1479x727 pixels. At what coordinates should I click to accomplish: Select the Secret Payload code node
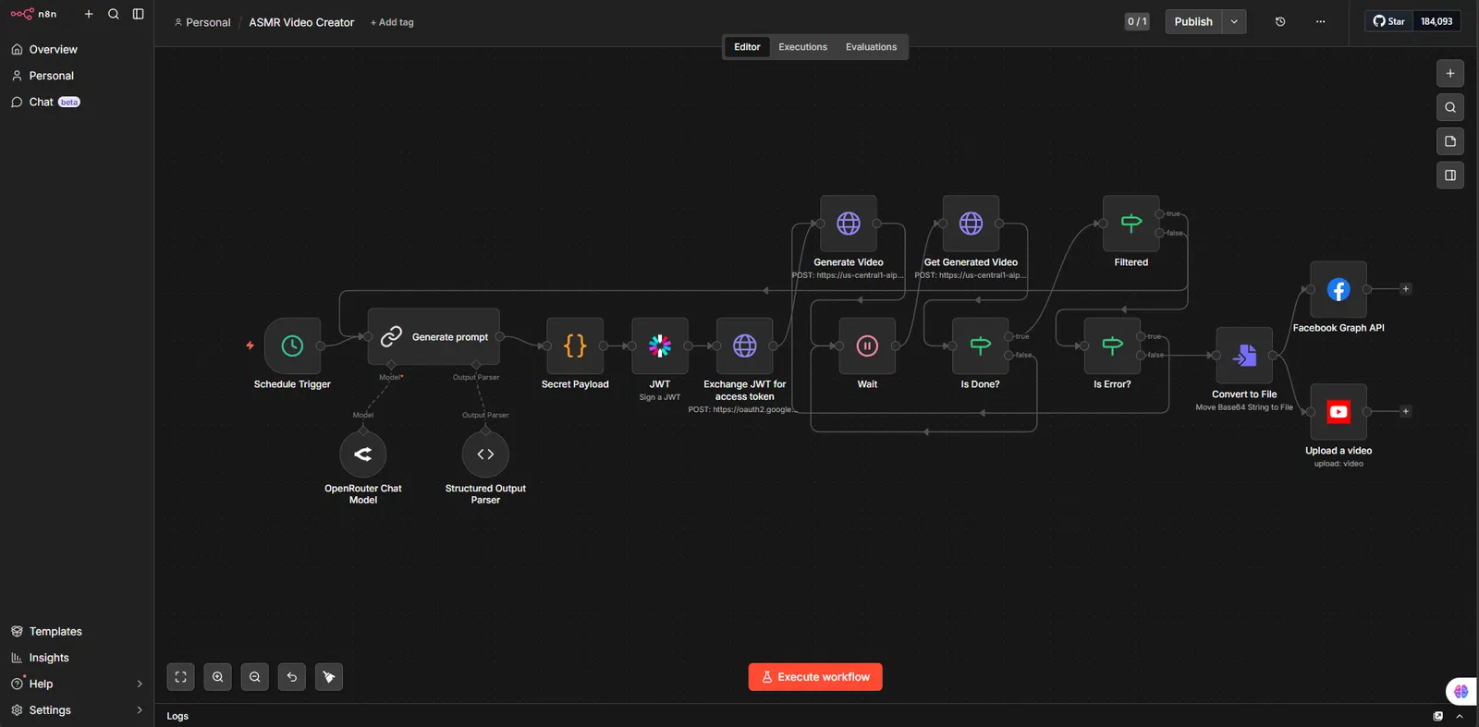[575, 346]
